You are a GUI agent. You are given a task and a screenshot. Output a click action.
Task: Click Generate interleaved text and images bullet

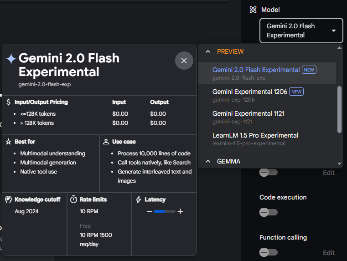(x=155, y=176)
